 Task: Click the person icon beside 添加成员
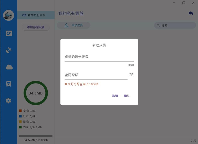[x=66, y=25]
